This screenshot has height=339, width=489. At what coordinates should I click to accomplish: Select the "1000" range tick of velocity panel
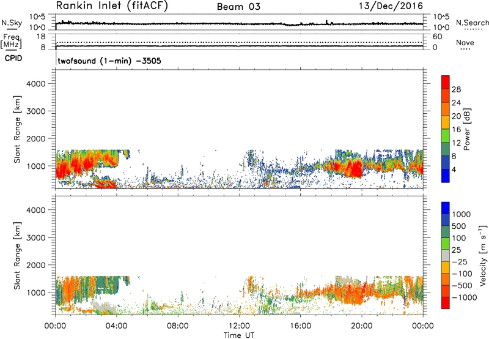[x=36, y=292]
